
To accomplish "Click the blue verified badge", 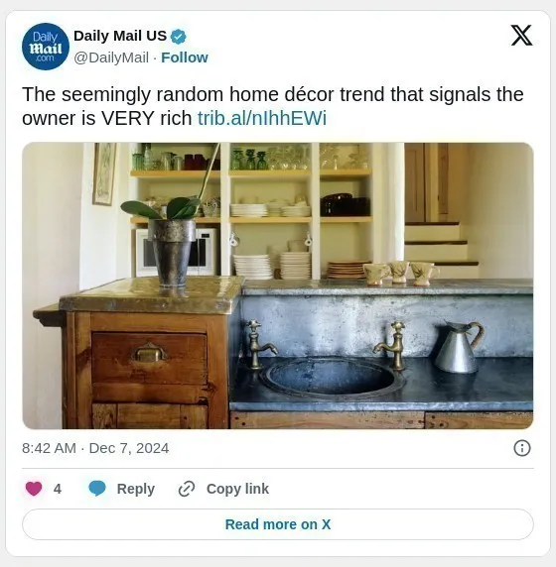I will [178, 37].
